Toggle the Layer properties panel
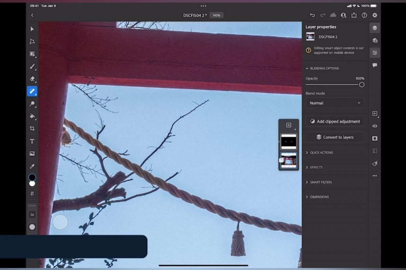The height and width of the screenshot is (270, 406). 375,53
